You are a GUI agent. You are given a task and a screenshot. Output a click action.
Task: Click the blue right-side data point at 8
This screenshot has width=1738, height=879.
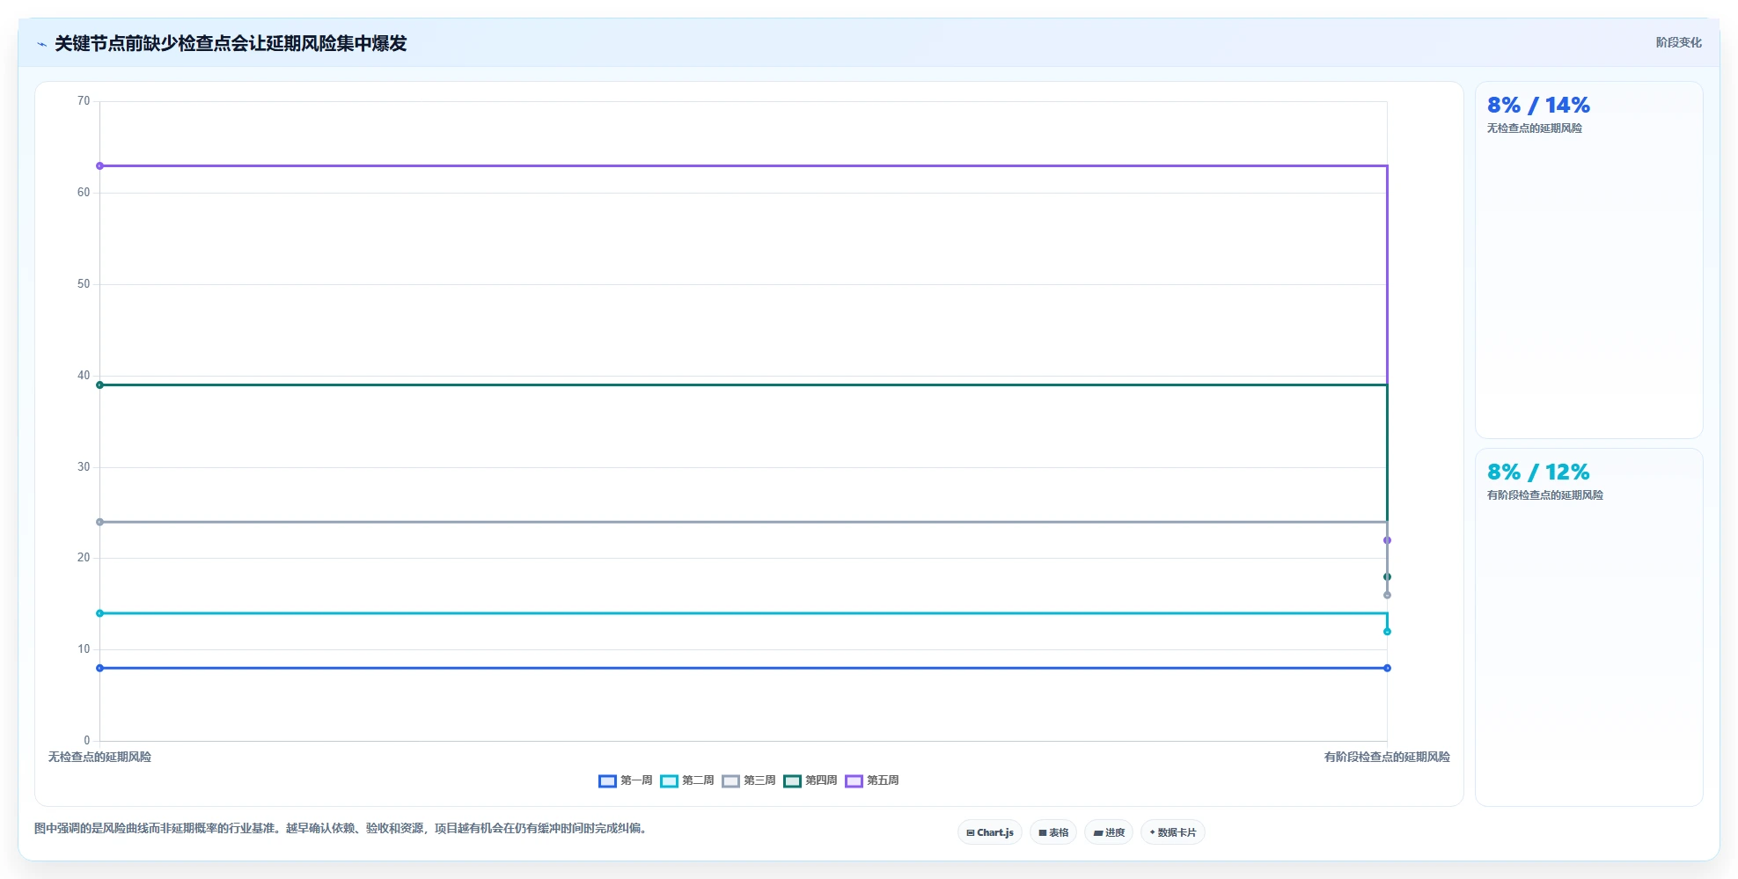(x=1387, y=668)
